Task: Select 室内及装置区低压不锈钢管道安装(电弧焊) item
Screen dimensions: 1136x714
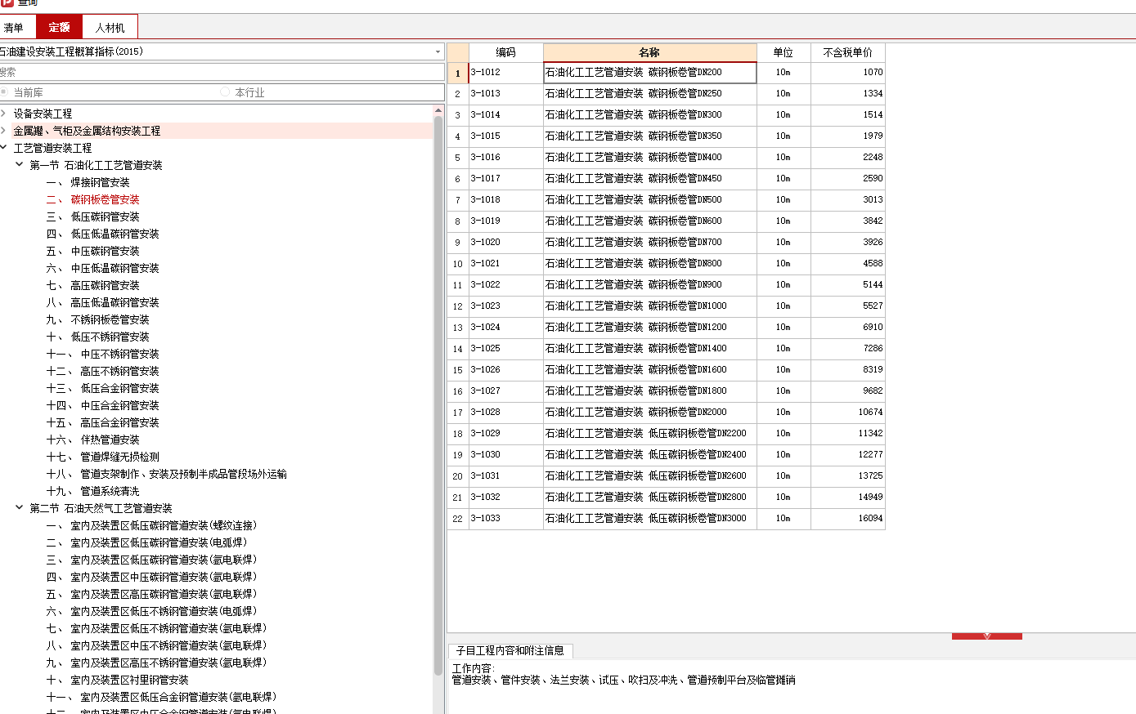Action: click(151, 611)
